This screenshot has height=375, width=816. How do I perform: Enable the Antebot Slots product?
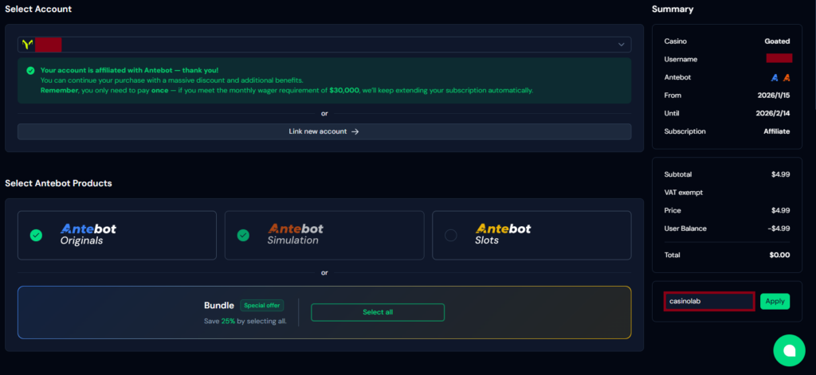pos(451,235)
